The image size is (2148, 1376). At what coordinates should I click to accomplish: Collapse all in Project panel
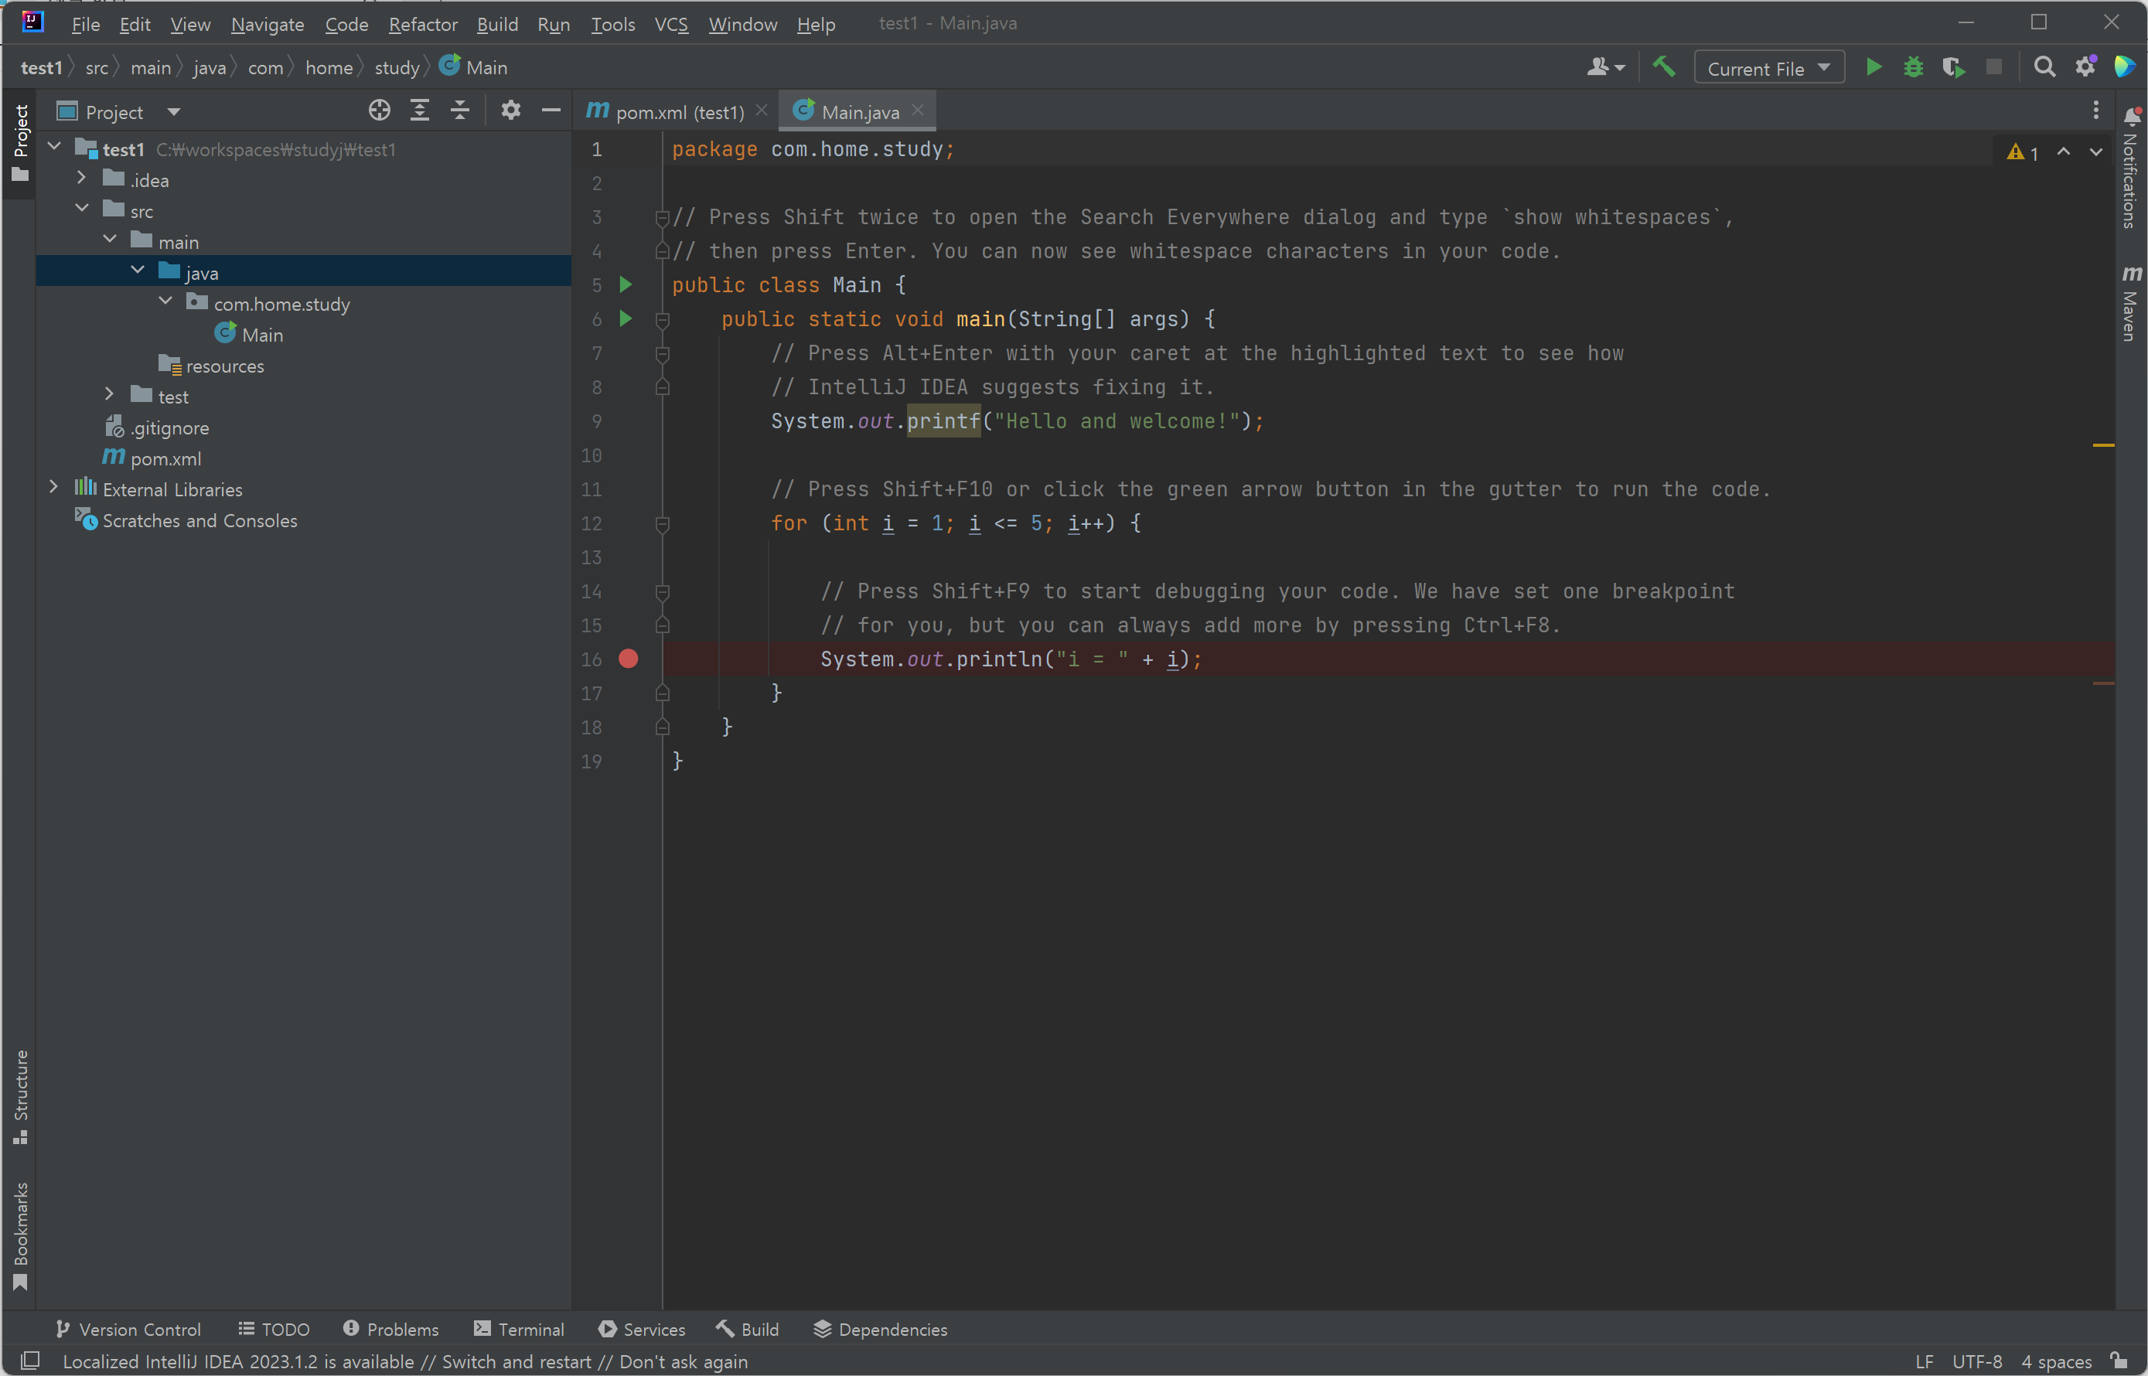point(460,111)
